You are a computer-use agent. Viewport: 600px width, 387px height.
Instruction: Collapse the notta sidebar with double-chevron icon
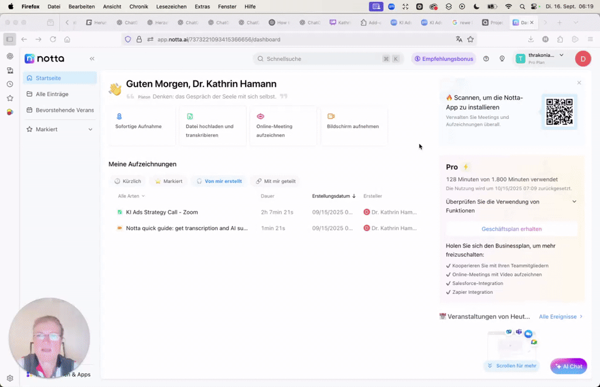[92, 59]
